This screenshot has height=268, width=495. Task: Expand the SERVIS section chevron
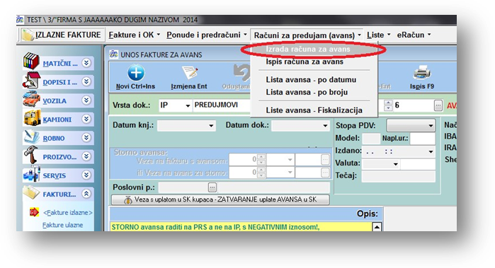(x=86, y=175)
